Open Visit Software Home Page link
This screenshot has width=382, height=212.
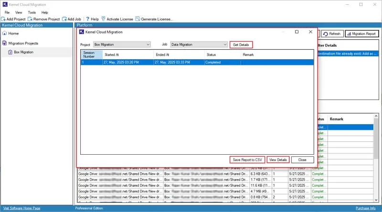[x=21, y=208]
